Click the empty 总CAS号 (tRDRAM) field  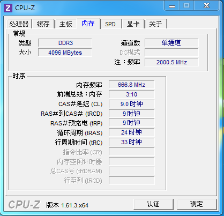click(x=132, y=171)
